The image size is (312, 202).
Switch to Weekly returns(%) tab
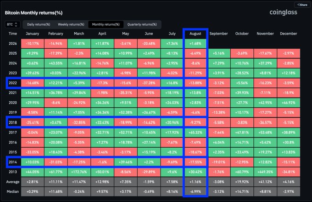click(71, 24)
